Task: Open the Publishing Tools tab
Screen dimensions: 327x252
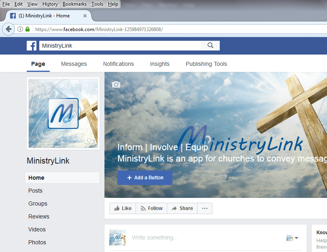Action: pyautogui.click(x=206, y=64)
